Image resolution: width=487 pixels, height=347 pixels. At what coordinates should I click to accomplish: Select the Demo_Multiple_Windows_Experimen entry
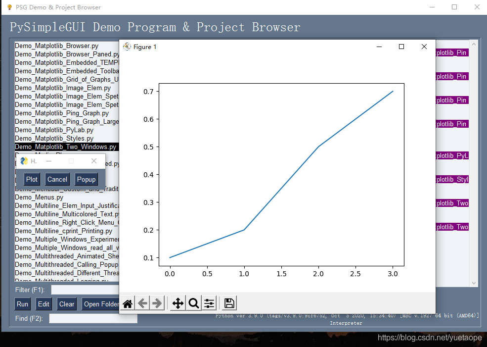click(x=67, y=239)
